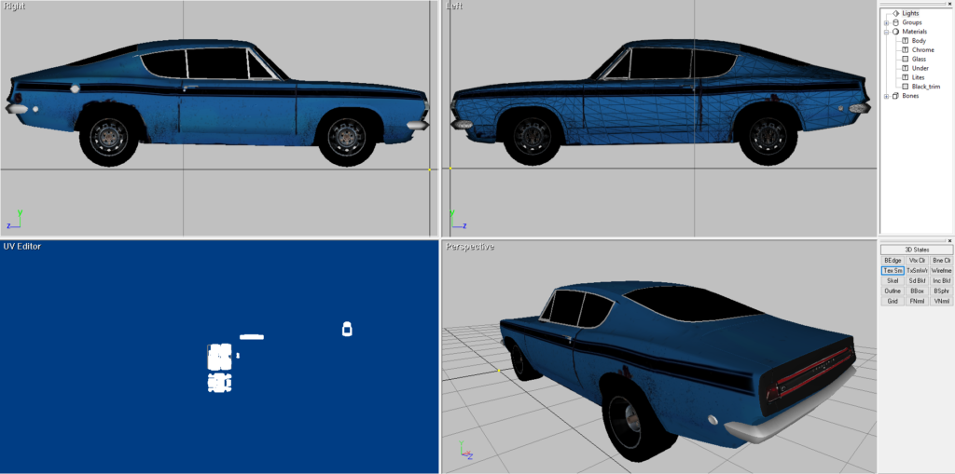Toggle the Grid display state
The image size is (955, 474).
click(x=893, y=301)
